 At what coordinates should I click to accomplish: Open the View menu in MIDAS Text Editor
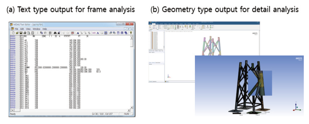[28, 29]
